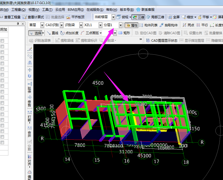This screenshot has height=180, width=223.
Task: Open the 在线服务(S) menu
Action: tap(95, 9)
